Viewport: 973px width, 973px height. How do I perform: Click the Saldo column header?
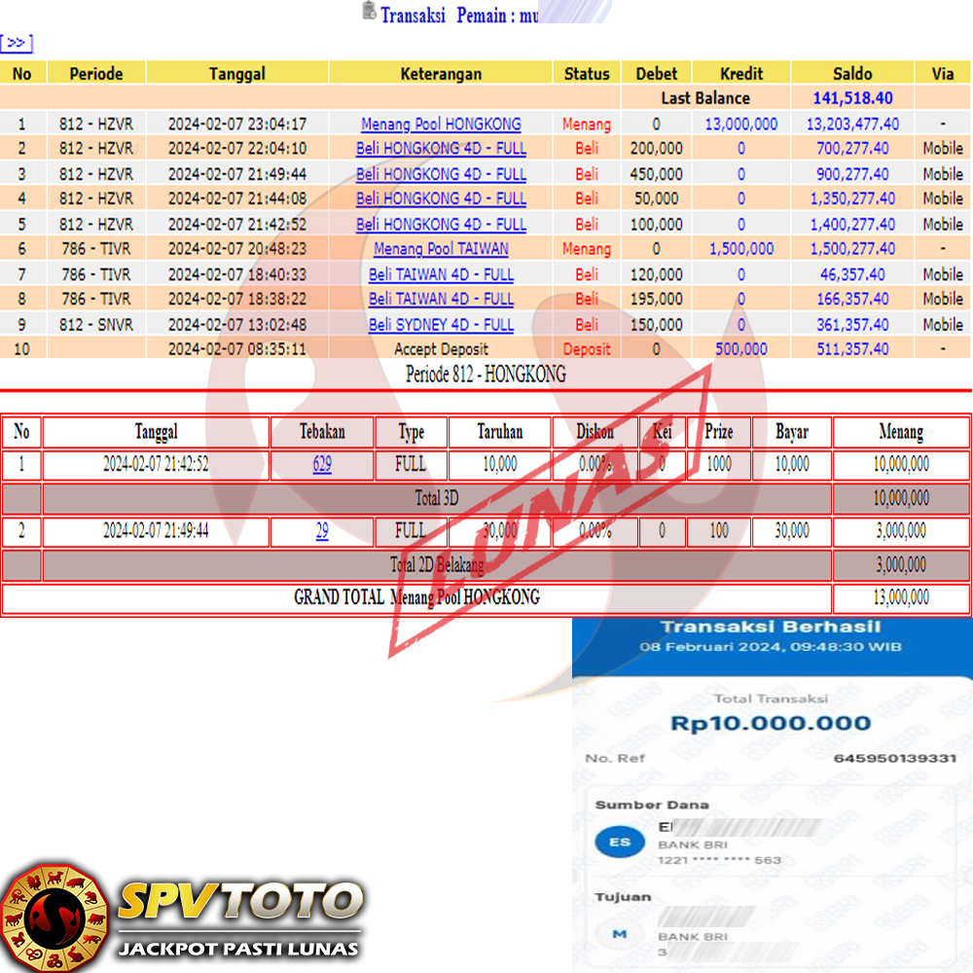[x=852, y=73]
